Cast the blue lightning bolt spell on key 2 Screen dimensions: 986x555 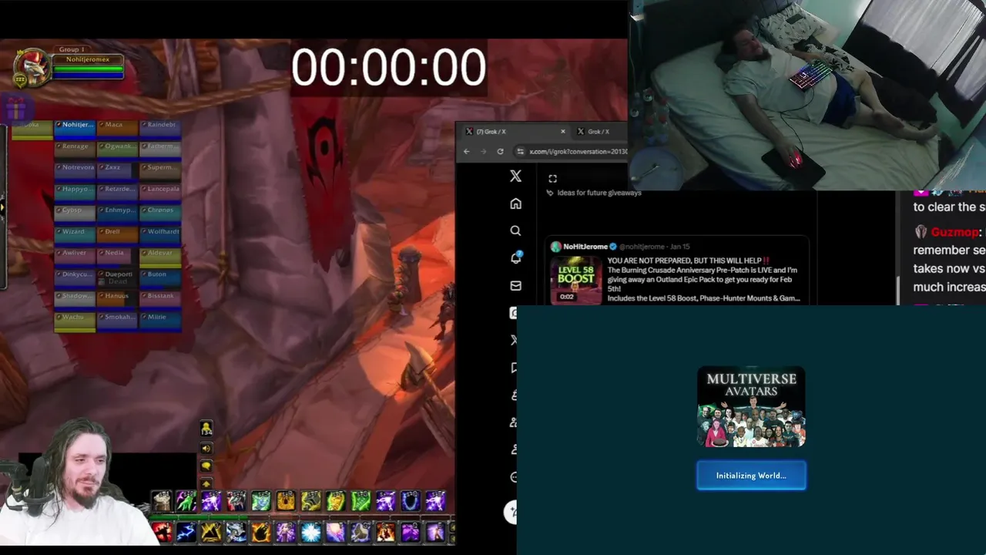(186, 532)
